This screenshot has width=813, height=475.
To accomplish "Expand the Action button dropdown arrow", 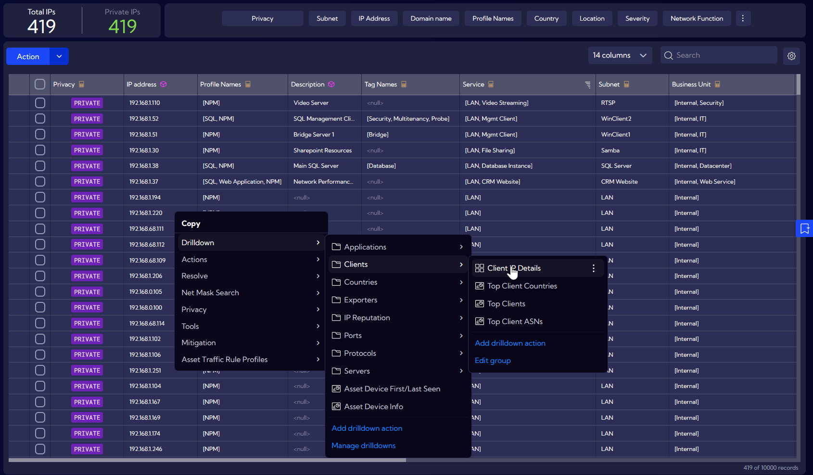I will [59, 56].
